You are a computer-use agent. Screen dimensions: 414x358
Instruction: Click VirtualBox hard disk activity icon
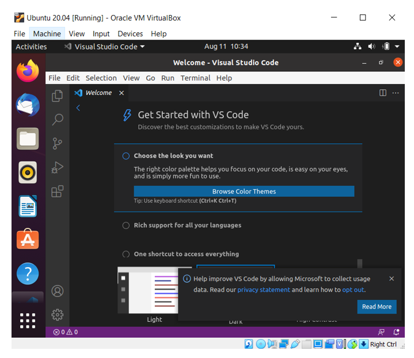coord(248,344)
